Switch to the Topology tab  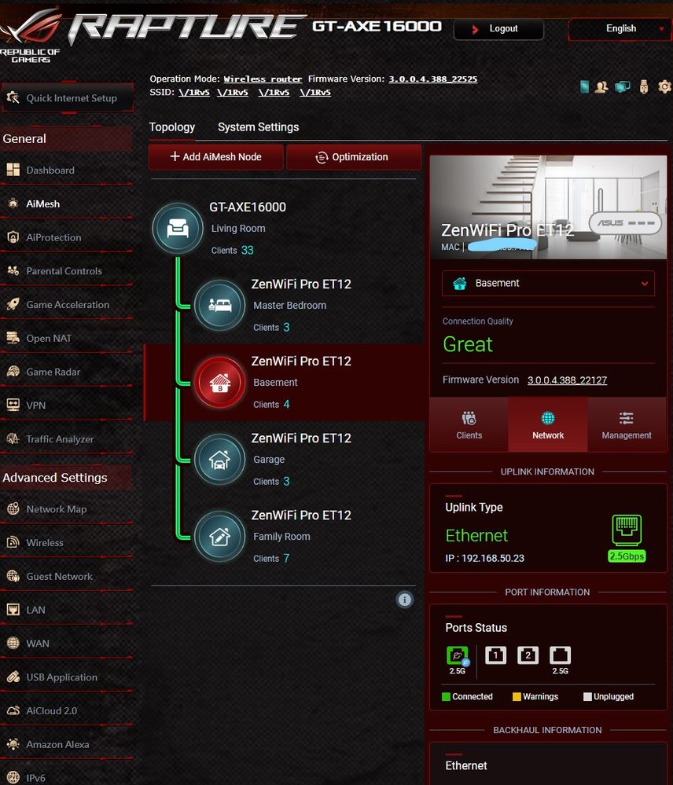pos(171,127)
